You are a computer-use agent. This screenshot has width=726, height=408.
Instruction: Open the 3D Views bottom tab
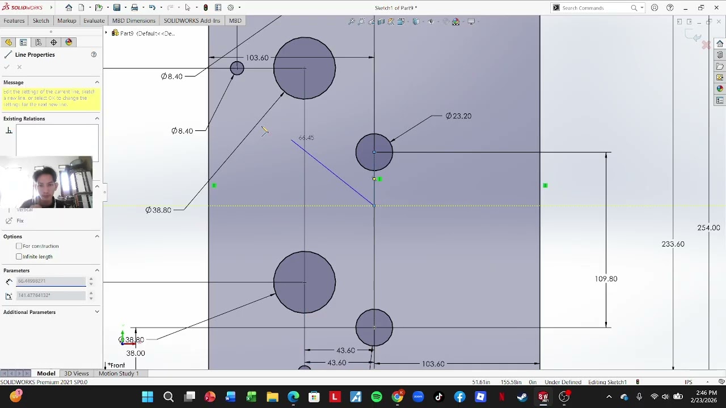click(x=77, y=373)
